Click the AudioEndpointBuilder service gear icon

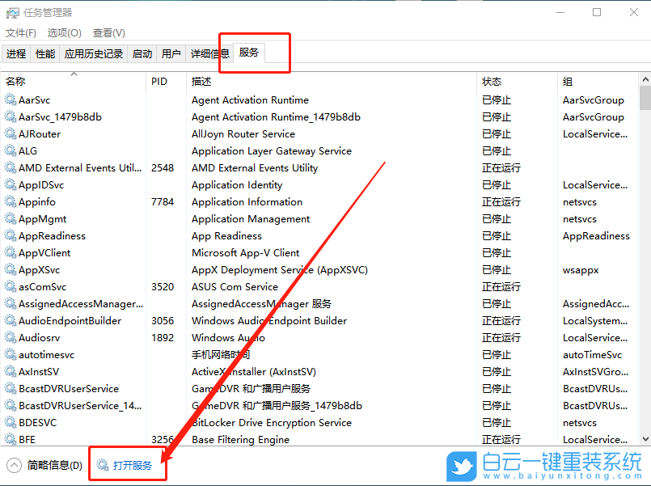[x=11, y=320]
